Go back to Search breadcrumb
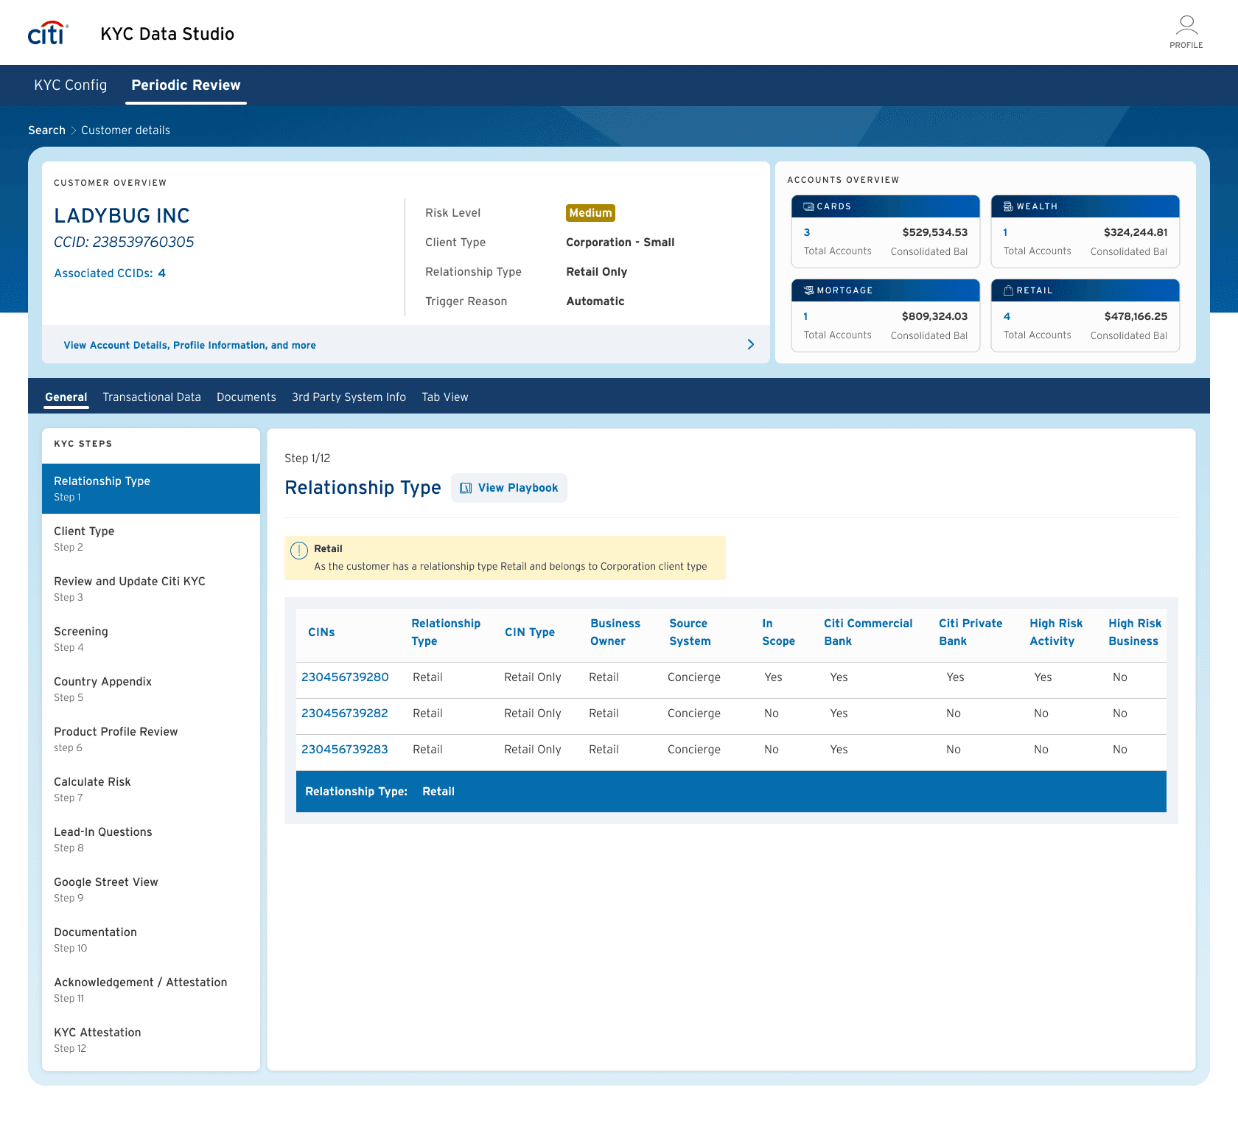This screenshot has height=1127, width=1238. [46, 130]
